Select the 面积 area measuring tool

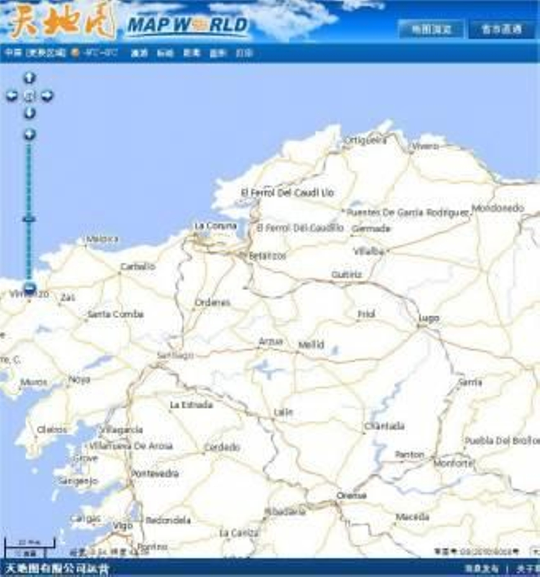click(x=218, y=53)
